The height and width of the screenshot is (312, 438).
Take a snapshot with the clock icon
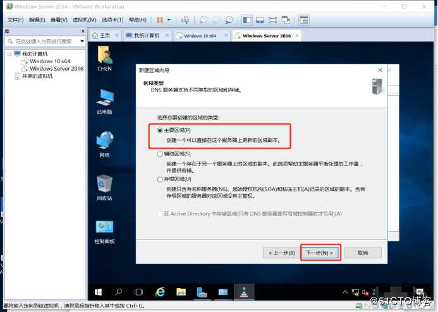204,20
